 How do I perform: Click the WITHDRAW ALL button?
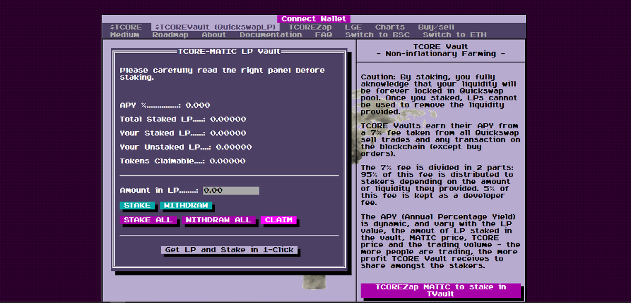point(218,220)
